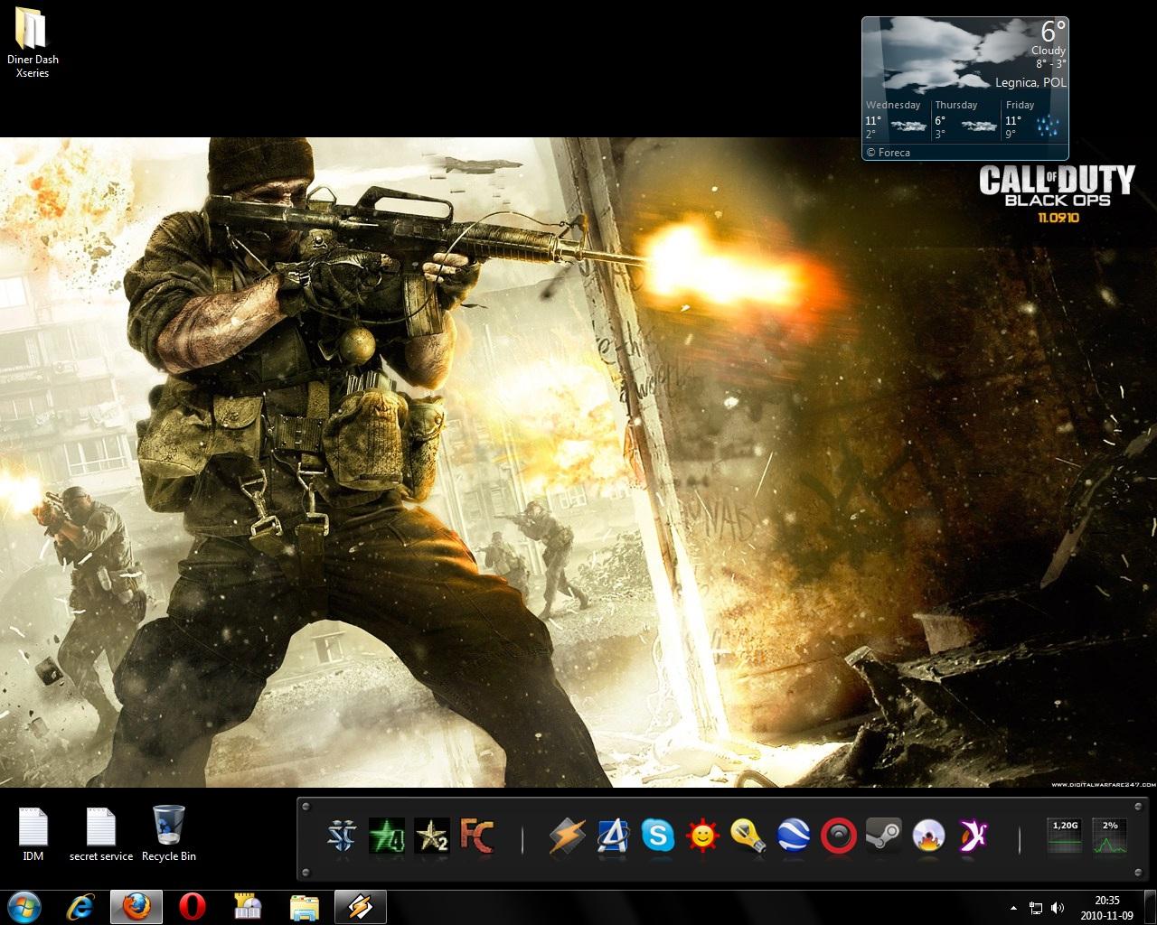
Task: Open Gadu-Gadu red sun icon in dock
Action: coord(703,836)
